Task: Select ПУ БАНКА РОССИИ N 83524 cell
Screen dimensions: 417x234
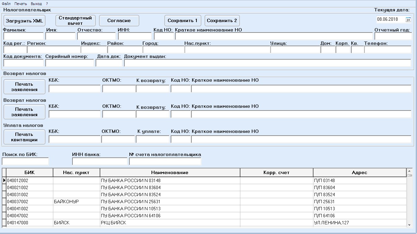Action: (170, 194)
